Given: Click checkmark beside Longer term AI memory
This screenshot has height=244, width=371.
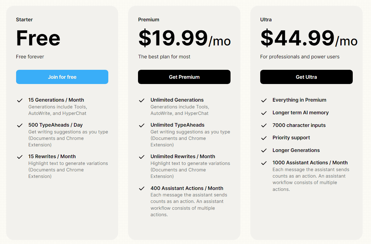Looking at the screenshot, I should 264,113.
